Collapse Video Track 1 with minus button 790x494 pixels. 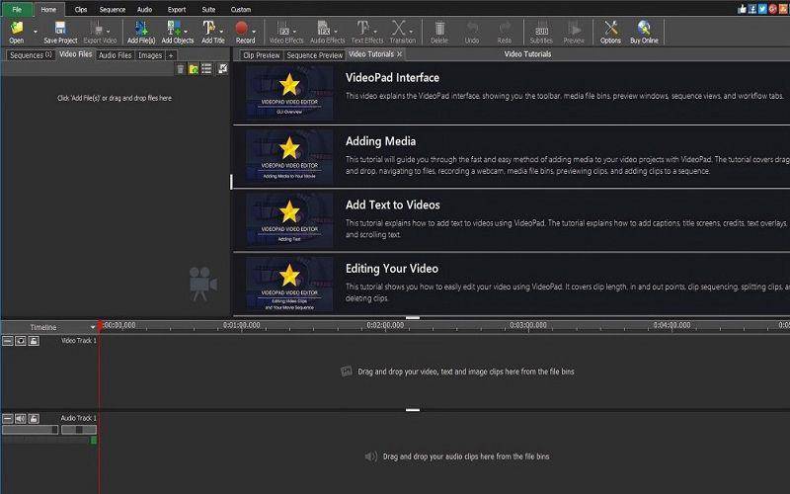coord(8,341)
